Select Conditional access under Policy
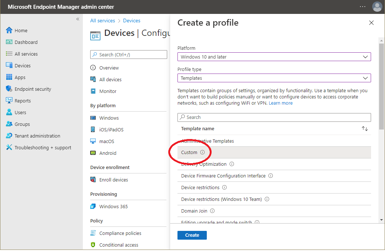Image resolution: width=385 pixels, height=251 pixels. pos(119,245)
